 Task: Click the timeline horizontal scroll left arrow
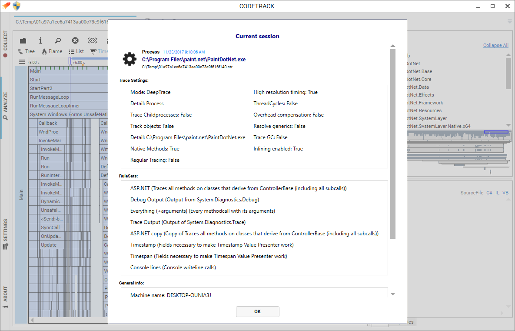point(32,320)
